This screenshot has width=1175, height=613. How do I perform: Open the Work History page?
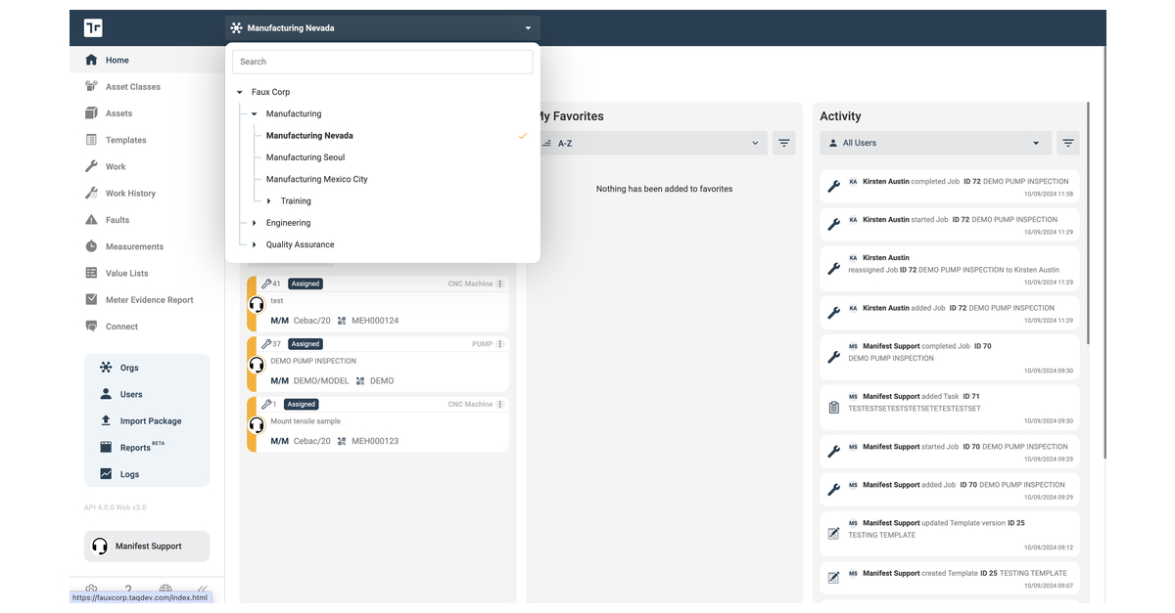pyautogui.click(x=128, y=193)
